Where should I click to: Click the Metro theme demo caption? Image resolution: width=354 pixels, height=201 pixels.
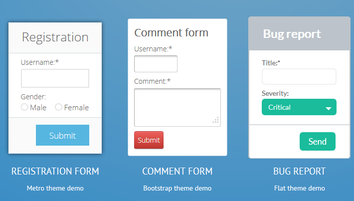click(x=55, y=188)
